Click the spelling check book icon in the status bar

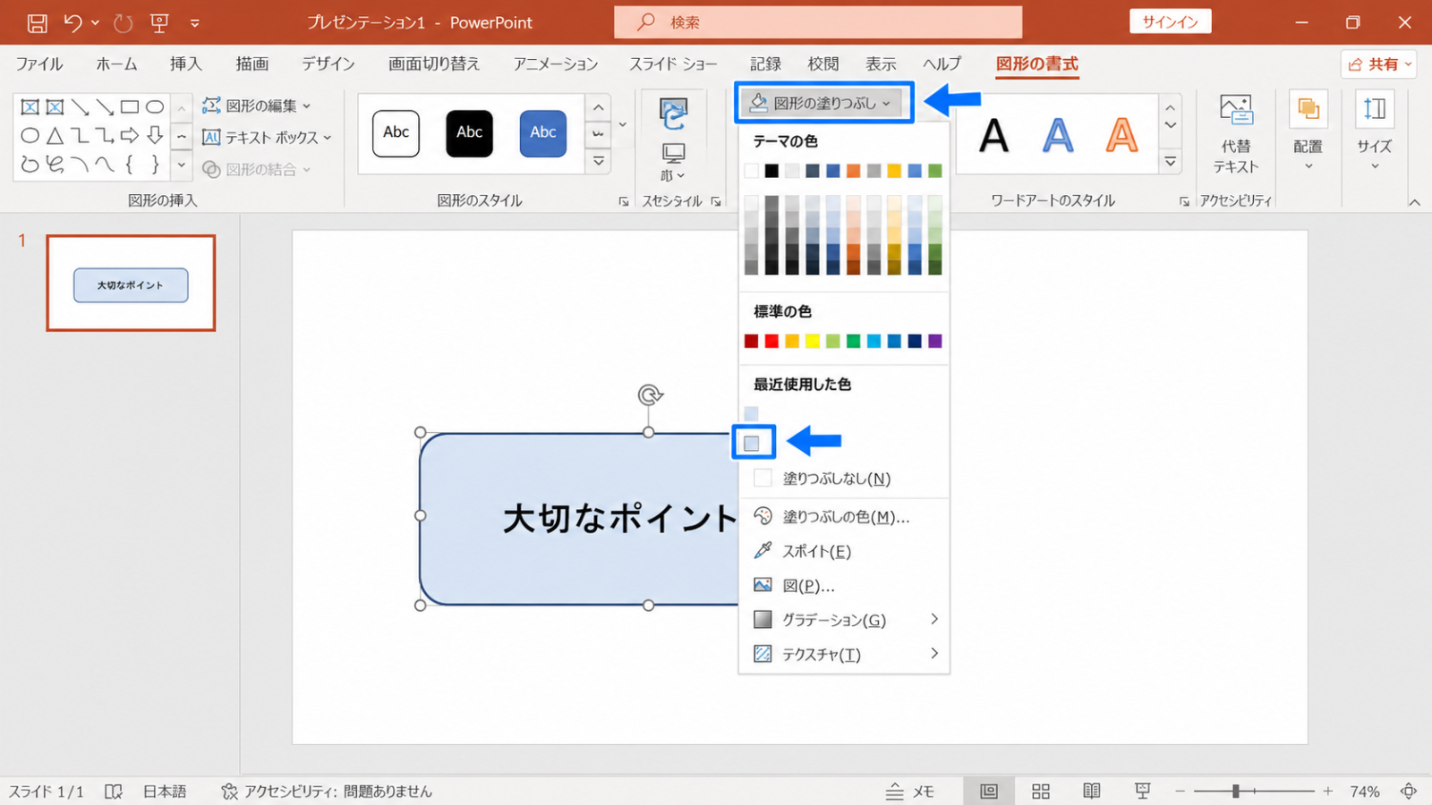click(114, 792)
